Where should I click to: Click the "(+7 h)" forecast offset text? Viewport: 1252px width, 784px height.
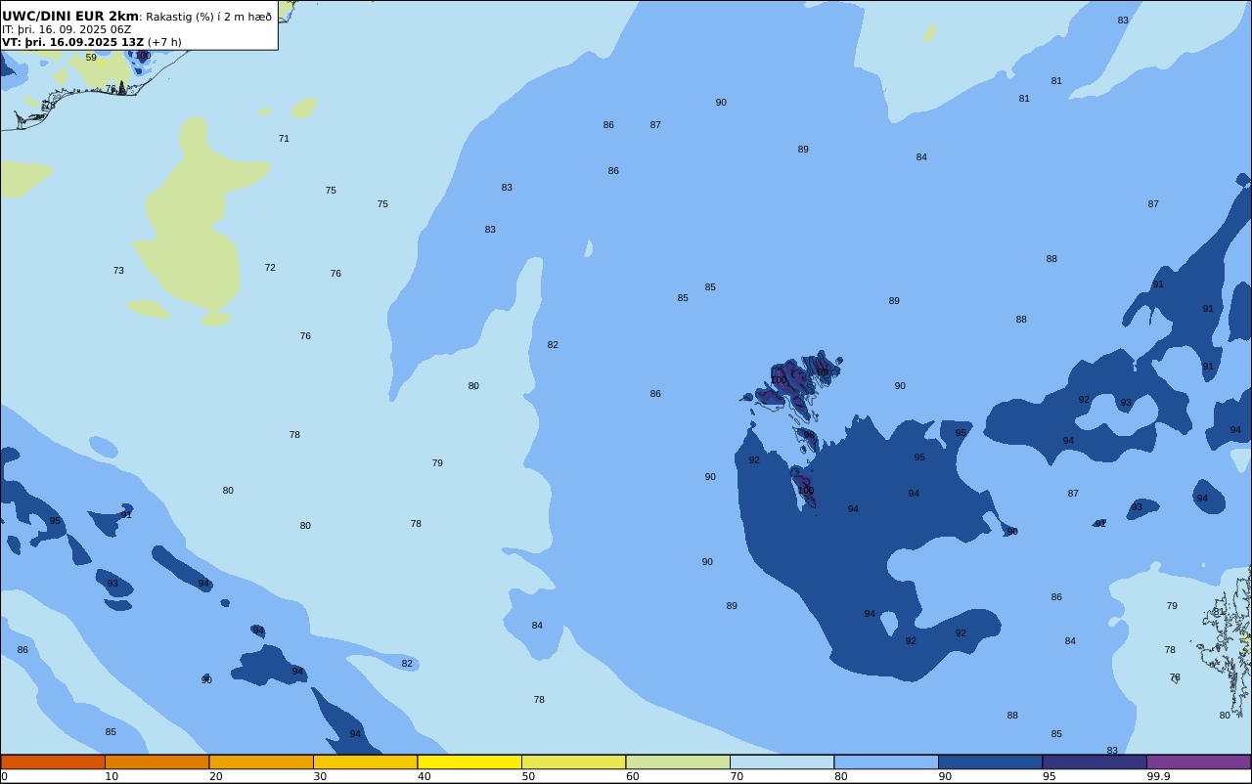coord(164,42)
